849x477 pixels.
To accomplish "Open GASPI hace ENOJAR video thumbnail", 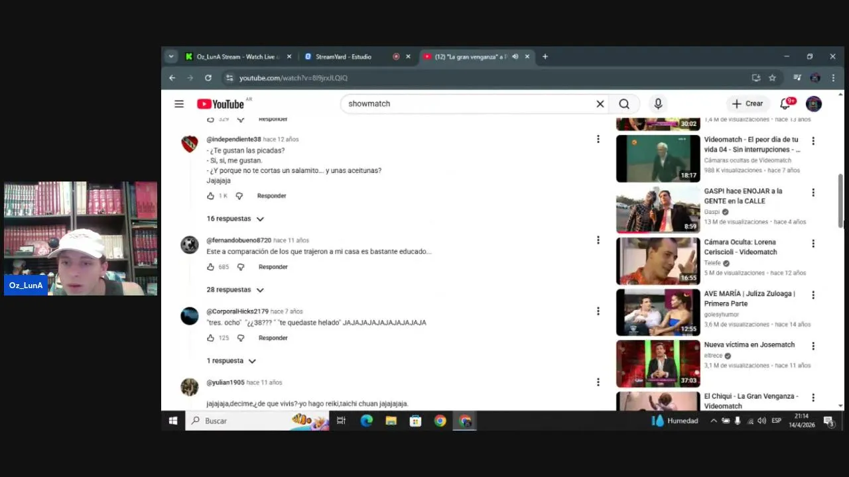I will pyautogui.click(x=658, y=210).
